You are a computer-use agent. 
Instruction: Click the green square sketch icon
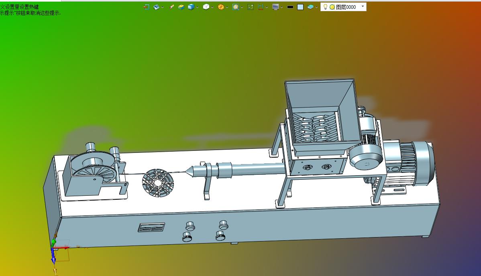[251, 7]
